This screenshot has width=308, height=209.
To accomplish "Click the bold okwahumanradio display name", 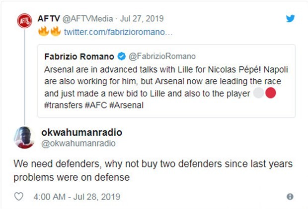I will [x=81, y=133].
